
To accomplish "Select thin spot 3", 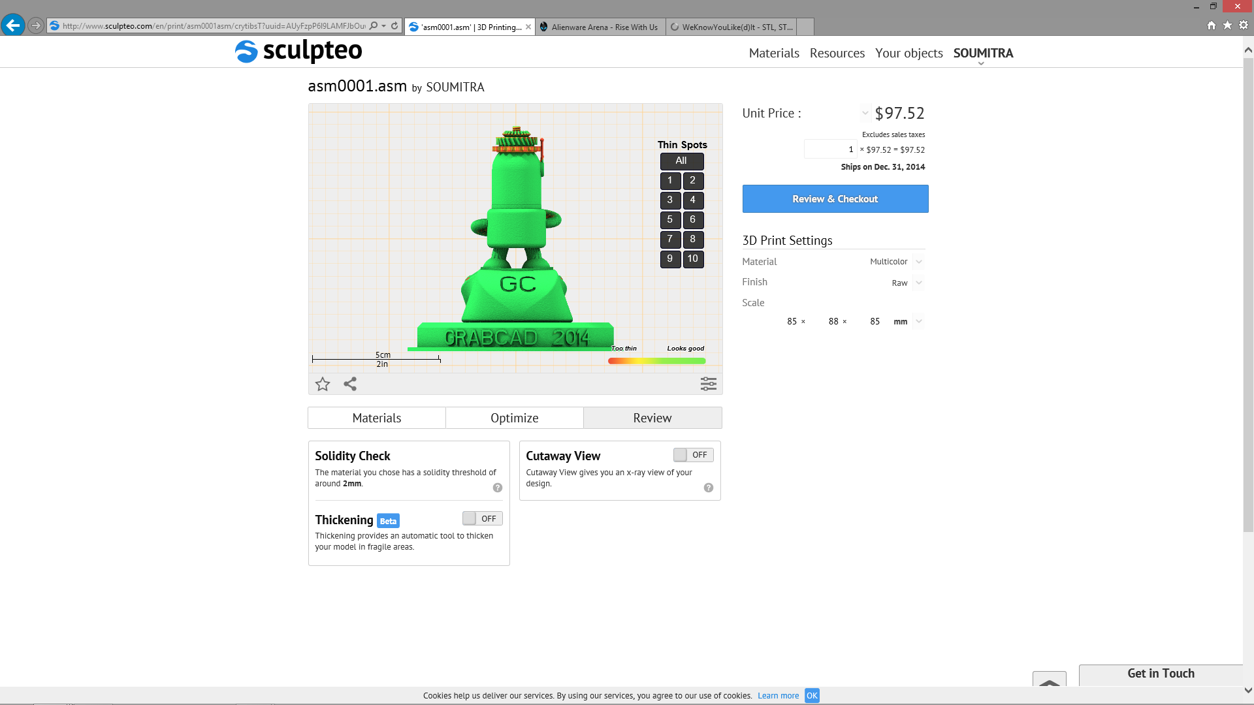I will click(x=670, y=200).
